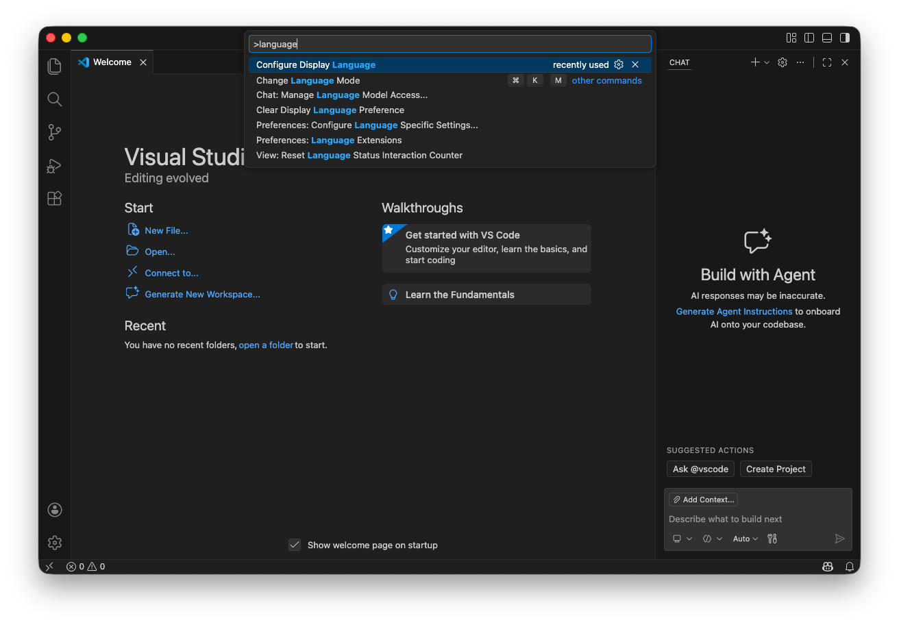This screenshot has width=899, height=625.
Task: Open the Accounts menu icon
Action: tap(55, 510)
